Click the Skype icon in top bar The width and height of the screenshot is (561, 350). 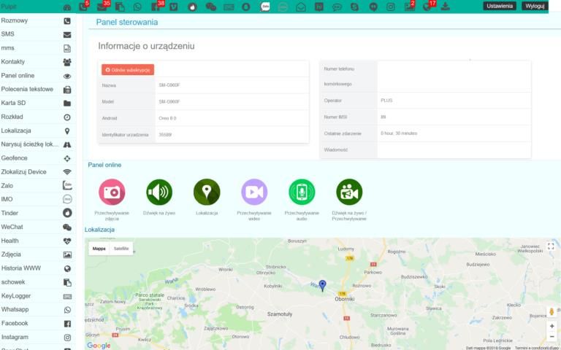(x=354, y=7)
